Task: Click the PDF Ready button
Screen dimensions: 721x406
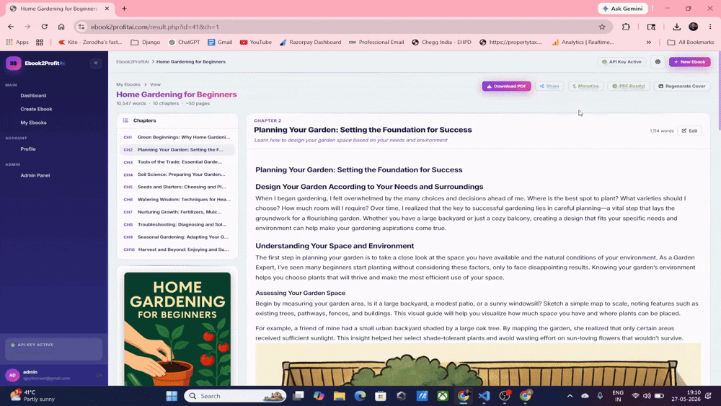Action: (629, 86)
